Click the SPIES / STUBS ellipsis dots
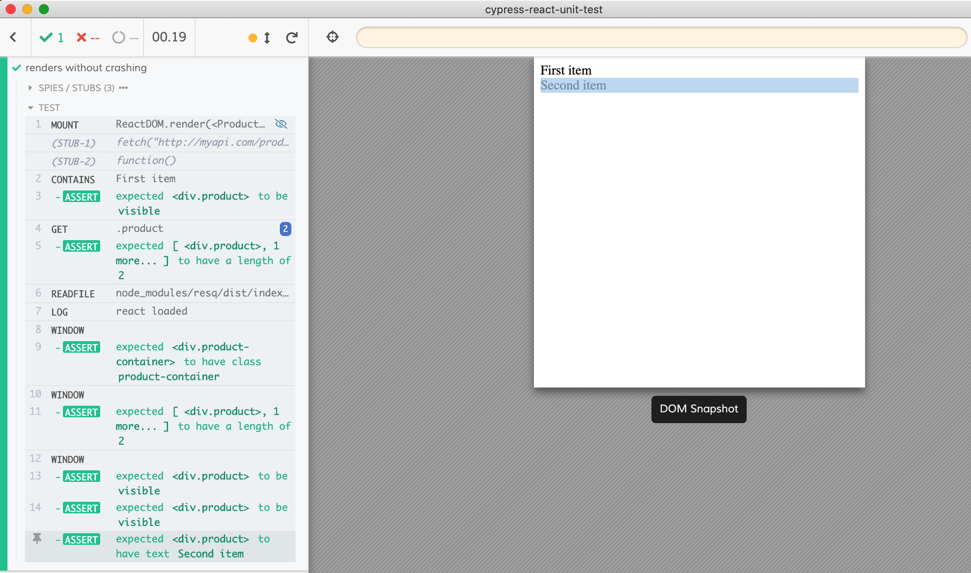Screen dimensions: 971x573 pyautogui.click(x=123, y=88)
